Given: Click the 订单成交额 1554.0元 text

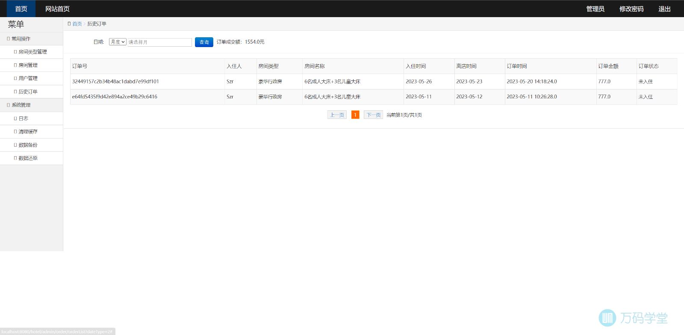Looking at the screenshot, I should [240, 42].
